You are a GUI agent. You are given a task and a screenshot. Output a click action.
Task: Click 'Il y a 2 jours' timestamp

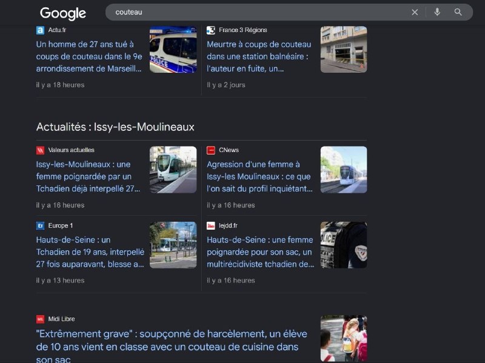click(x=226, y=85)
